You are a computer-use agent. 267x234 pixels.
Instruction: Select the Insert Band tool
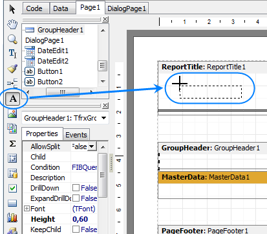(12, 83)
